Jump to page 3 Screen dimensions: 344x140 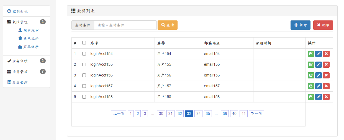(x=145, y=113)
